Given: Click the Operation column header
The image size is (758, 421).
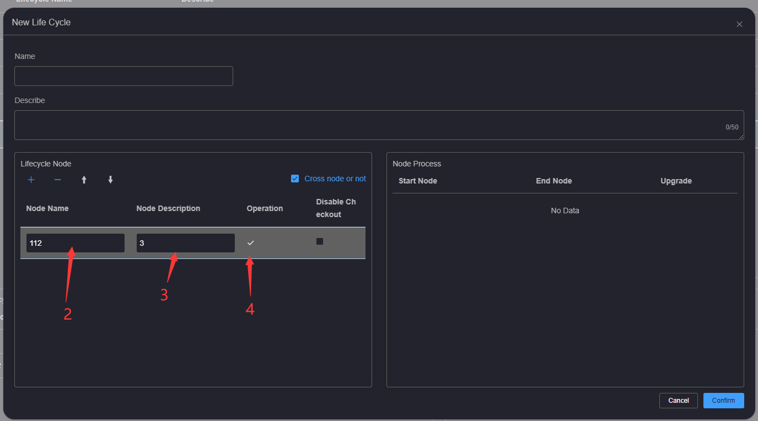Looking at the screenshot, I should (265, 208).
